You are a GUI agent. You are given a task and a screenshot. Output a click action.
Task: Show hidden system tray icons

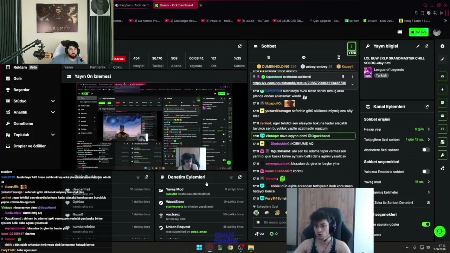coord(407,247)
